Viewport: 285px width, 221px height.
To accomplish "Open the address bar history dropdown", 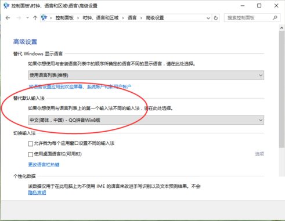I will pos(208,18).
